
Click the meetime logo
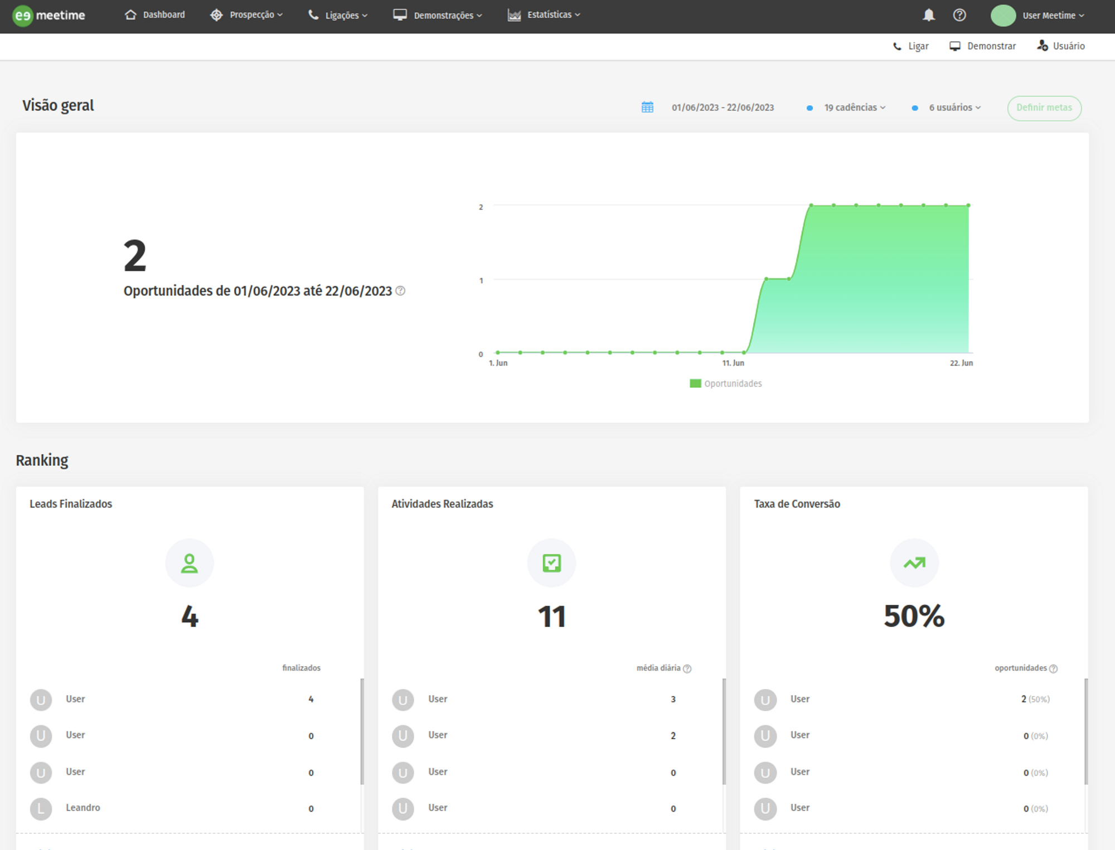click(49, 15)
